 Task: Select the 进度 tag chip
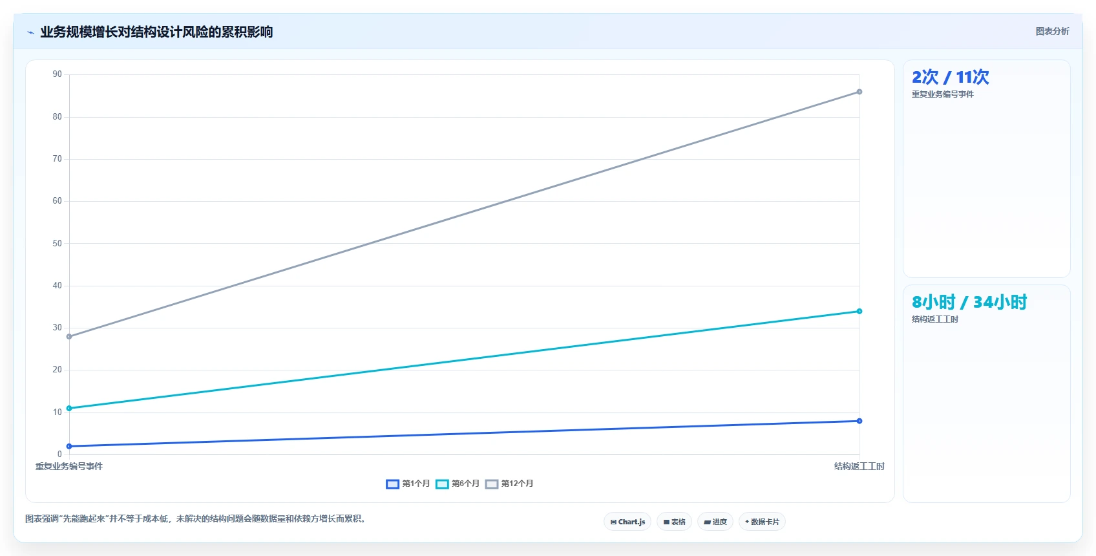coord(715,522)
